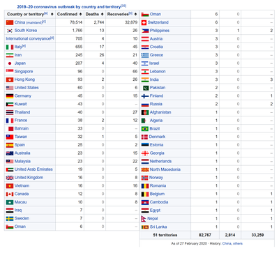Screen dimensions: 279x253
Task: Click the Switzerland flag icon
Action: pyautogui.click(x=144, y=22)
